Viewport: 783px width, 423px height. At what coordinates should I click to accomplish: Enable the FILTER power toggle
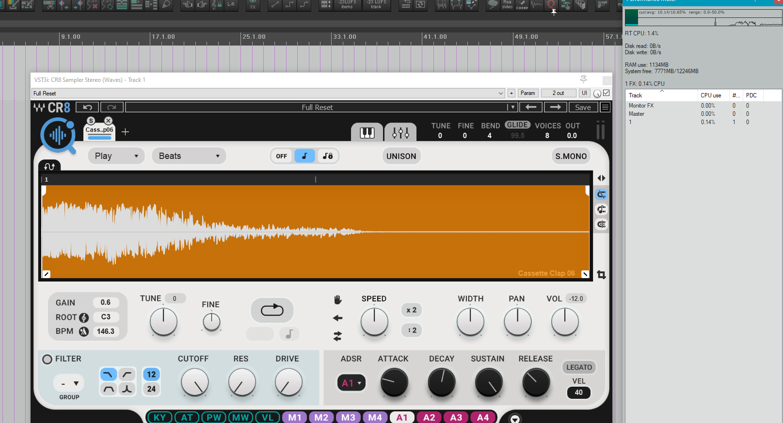47,360
